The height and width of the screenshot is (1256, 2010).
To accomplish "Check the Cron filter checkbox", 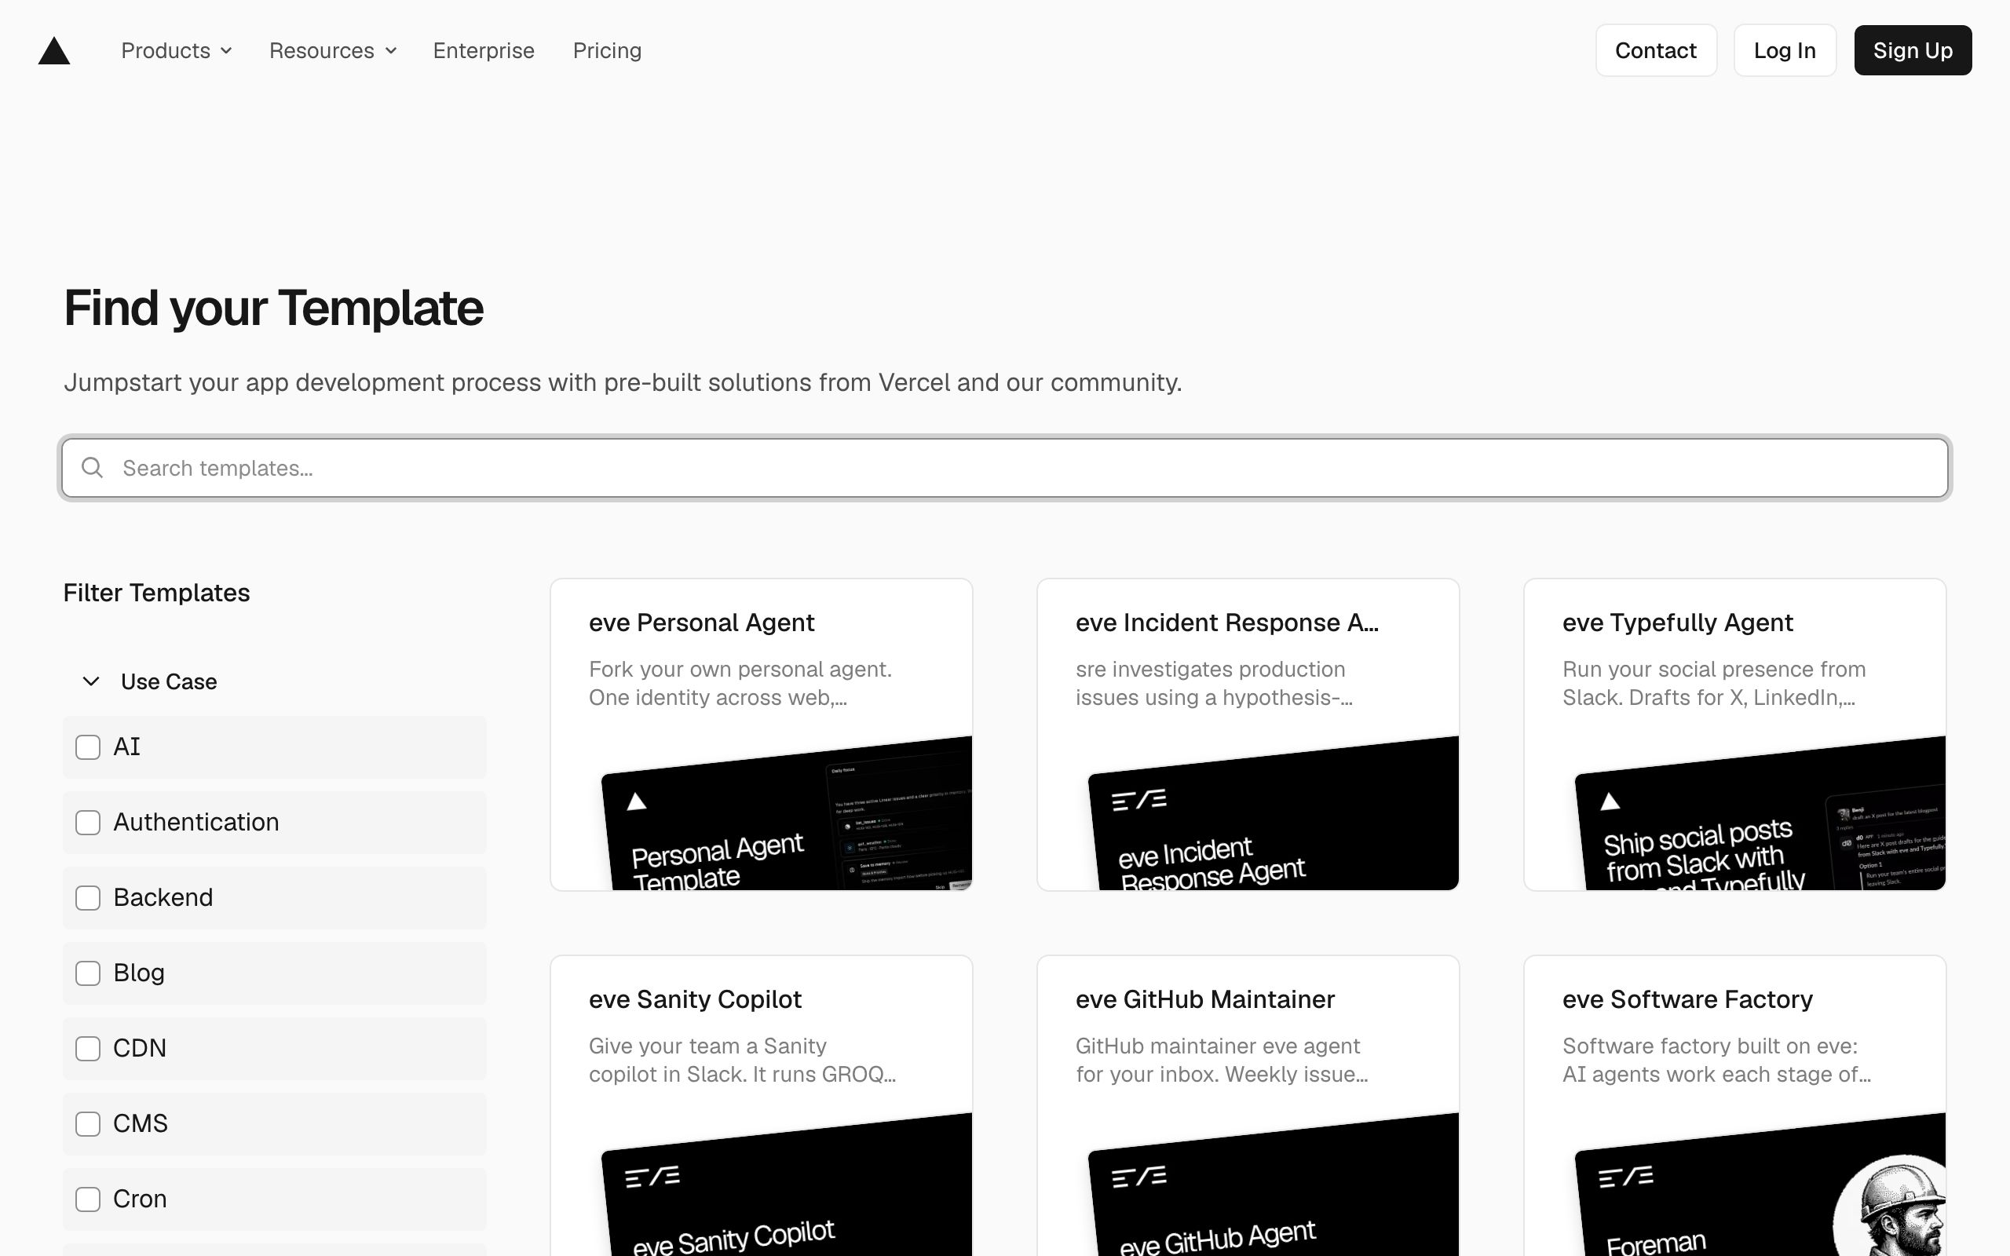I will [x=88, y=1199].
